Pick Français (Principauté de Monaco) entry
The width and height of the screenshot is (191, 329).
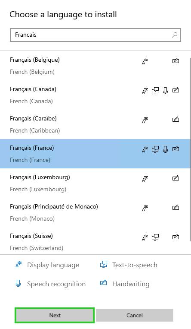tap(95, 212)
